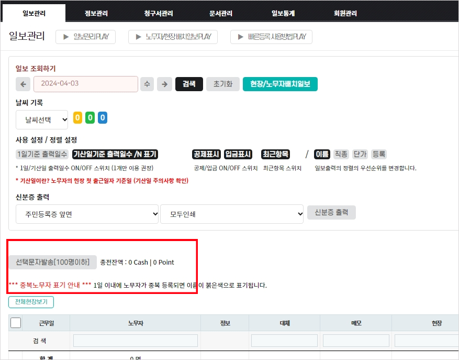Expand the 주민등록증 앞면 dropdown
The image size is (459, 360).
point(87,214)
